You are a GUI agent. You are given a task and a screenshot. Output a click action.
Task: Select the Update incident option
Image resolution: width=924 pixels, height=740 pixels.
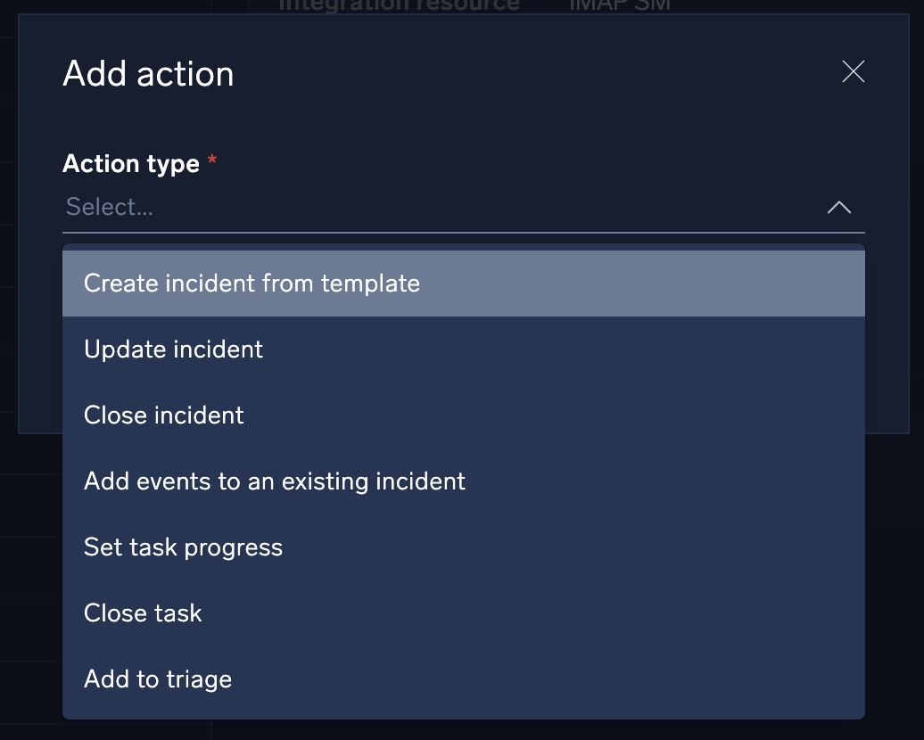[173, 349]
